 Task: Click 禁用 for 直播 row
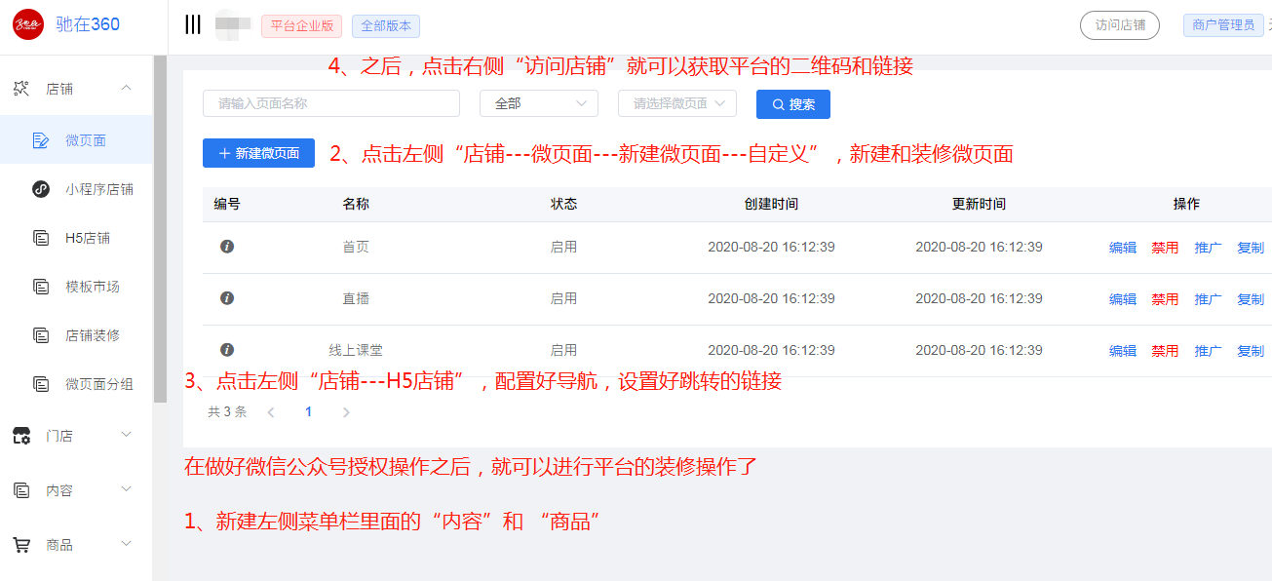(x=1165, y=299)
